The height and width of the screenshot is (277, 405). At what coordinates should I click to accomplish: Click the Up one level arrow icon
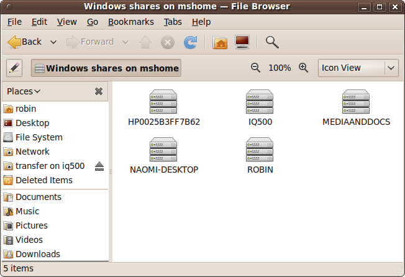[145, 42]
